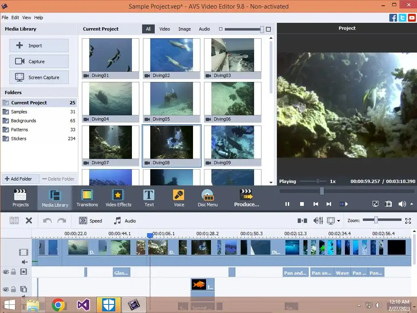The height and width of the screenshot is (313, 417).
Task: Click the Produce button
Action: tap(246, 198)
